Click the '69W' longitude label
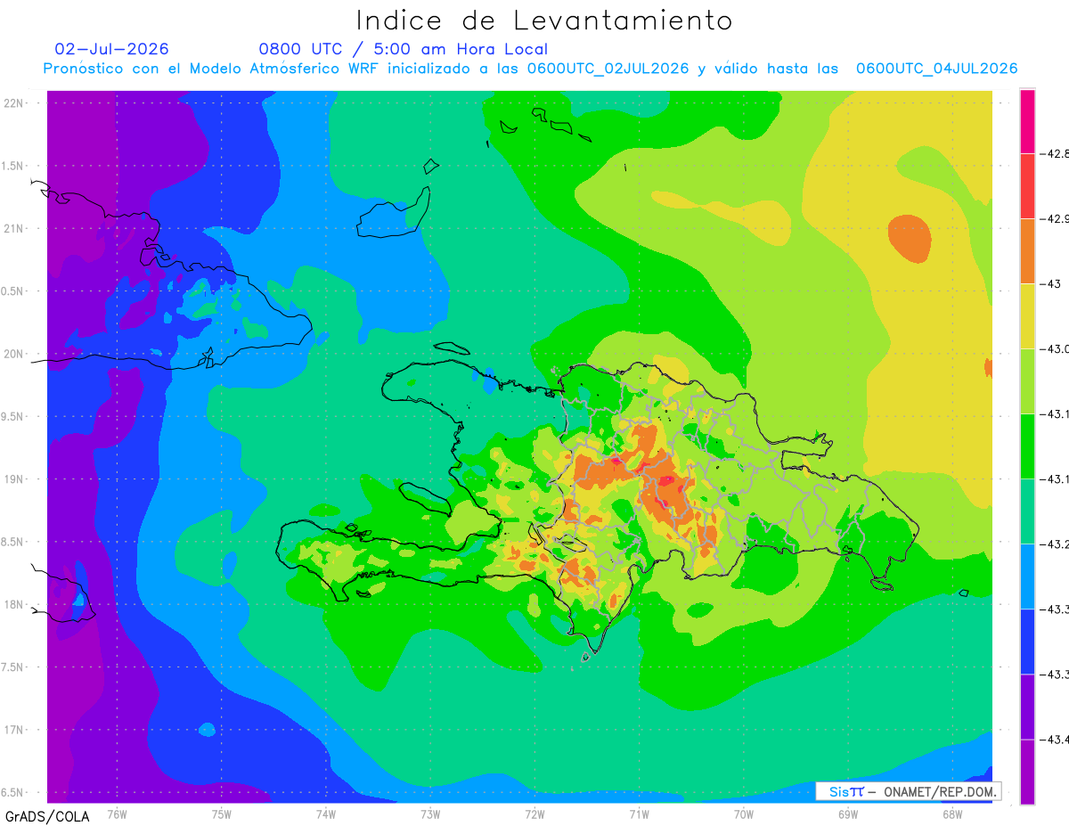Viewport: 1069px width, 826px height. tap(848, 814)
